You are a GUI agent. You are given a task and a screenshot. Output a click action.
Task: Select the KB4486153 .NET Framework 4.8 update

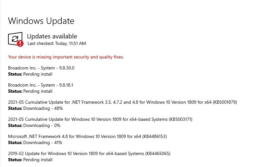click(87, 137)
